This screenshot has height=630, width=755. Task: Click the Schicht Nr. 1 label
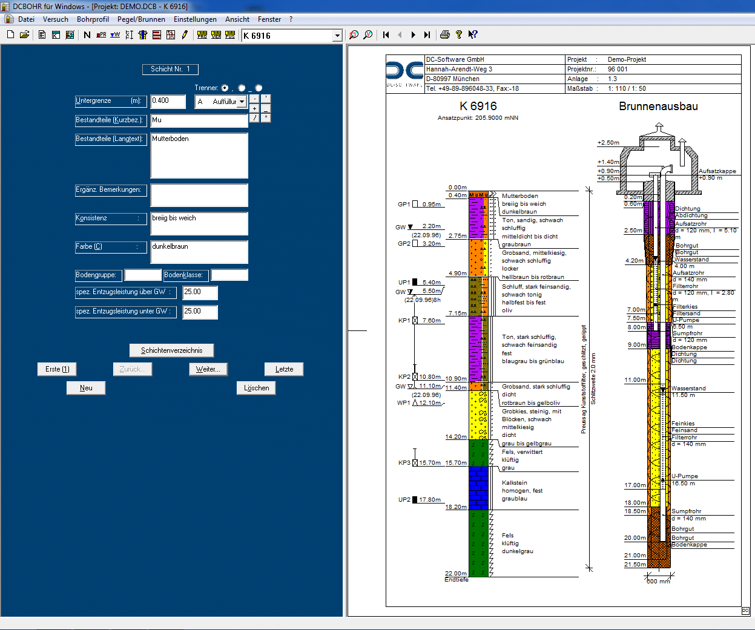pos(170,69)
